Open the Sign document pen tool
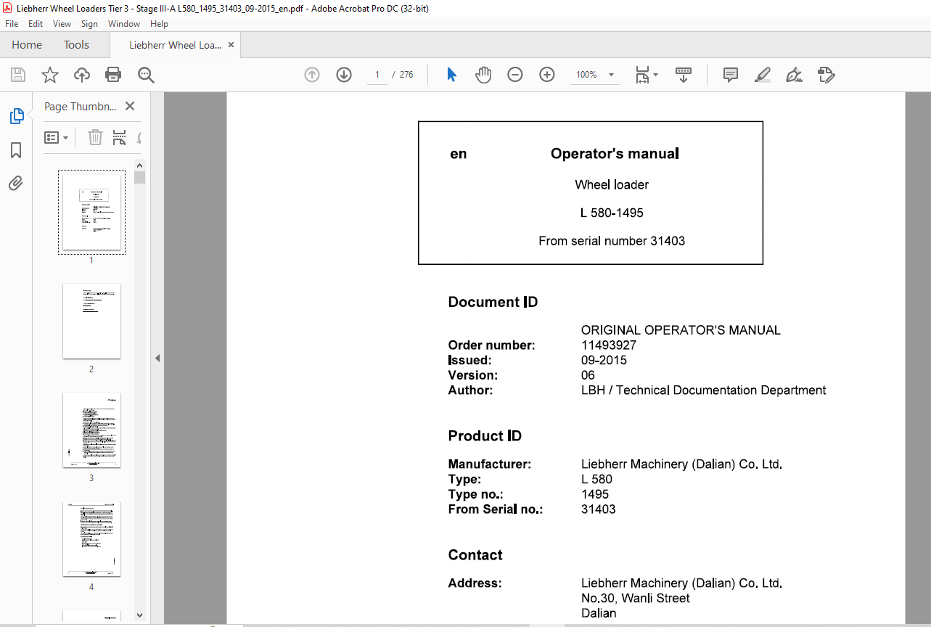This screenshot has width=931, height=627. (x=794, y=75)
